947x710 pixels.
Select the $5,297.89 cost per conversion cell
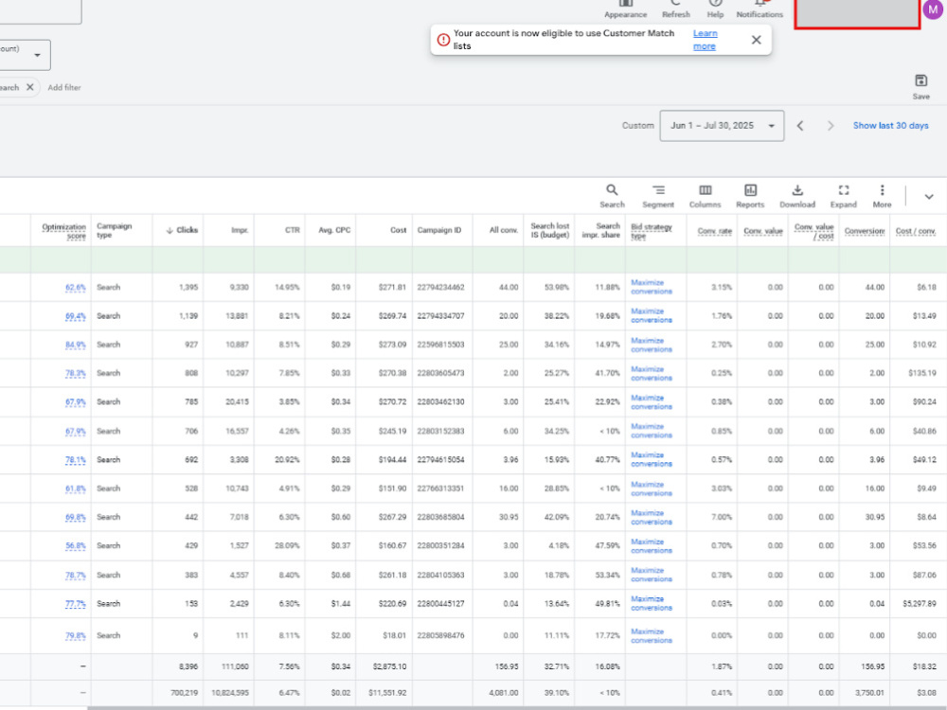920,604
